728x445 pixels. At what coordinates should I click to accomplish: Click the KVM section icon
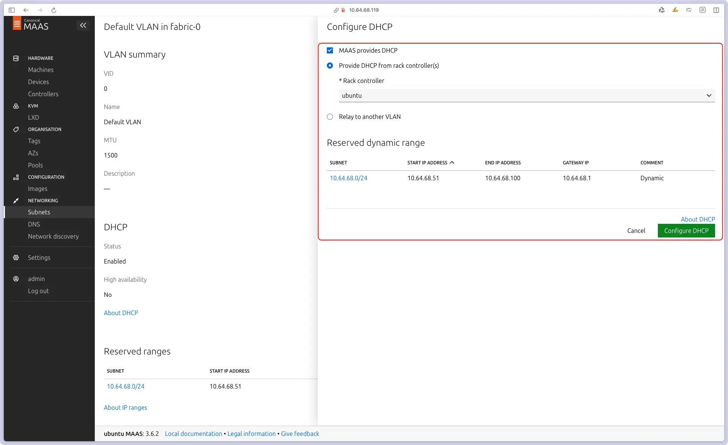[x=16, y=106]
